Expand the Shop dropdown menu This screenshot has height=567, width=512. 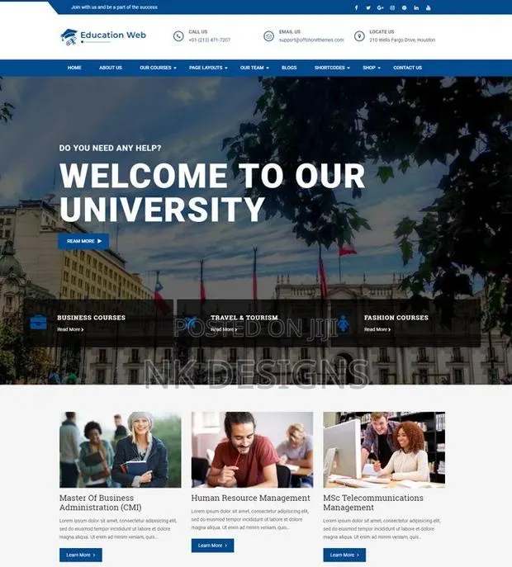(372, 68)
